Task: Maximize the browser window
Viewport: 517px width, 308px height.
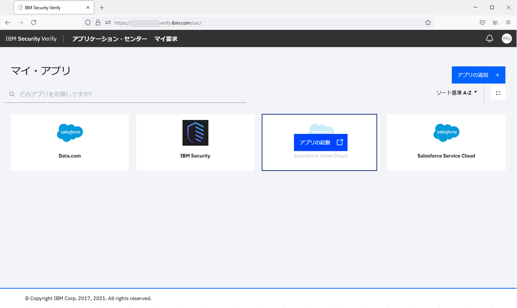Action: 492,7
